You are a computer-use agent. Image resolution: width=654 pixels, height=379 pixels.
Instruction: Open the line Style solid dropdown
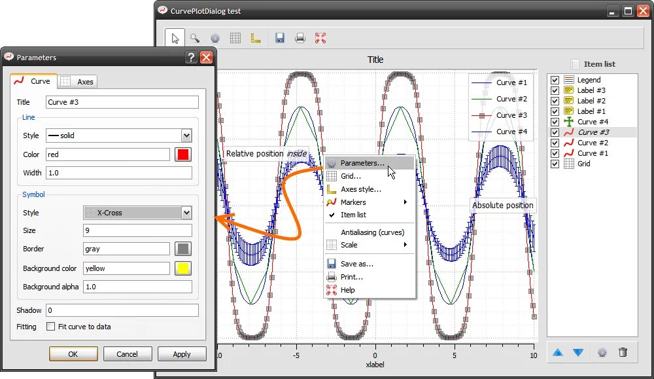tap(119, 135)
